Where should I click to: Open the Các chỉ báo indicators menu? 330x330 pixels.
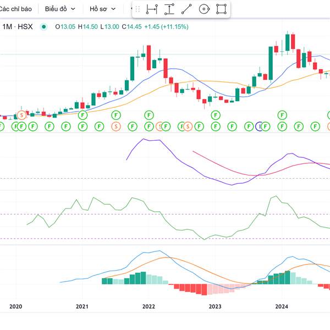tap(15, 9)
